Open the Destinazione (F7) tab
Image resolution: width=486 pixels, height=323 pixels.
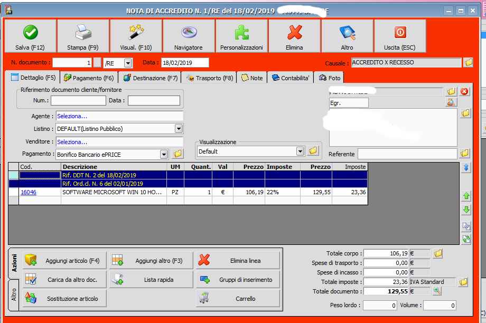pyautogui.click(x=151, y=78)
